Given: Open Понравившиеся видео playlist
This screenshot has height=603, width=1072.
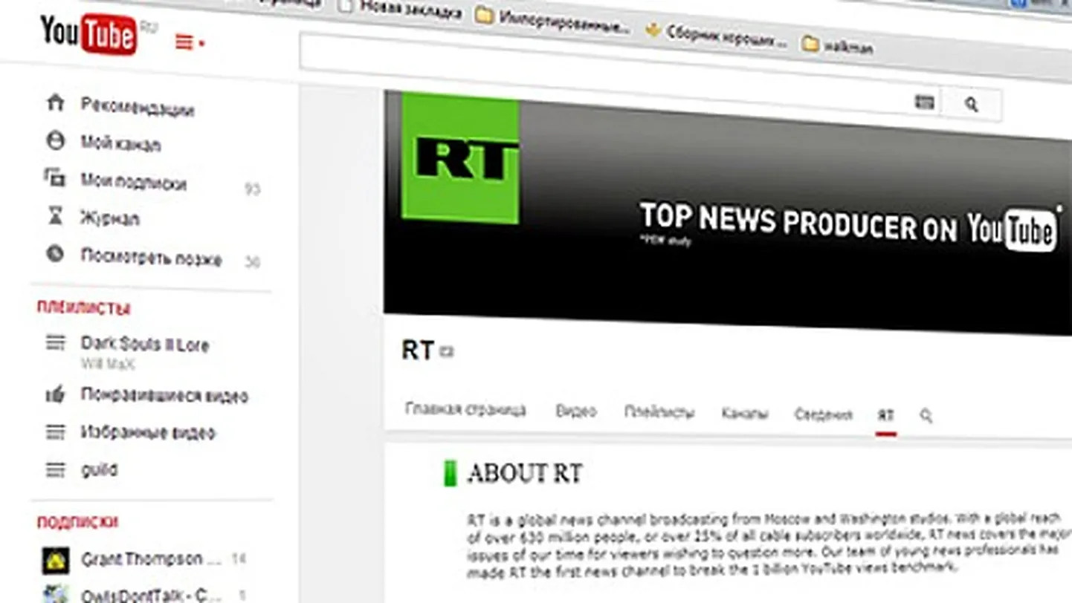Looking at the screenshot, I should click(164, 396).
